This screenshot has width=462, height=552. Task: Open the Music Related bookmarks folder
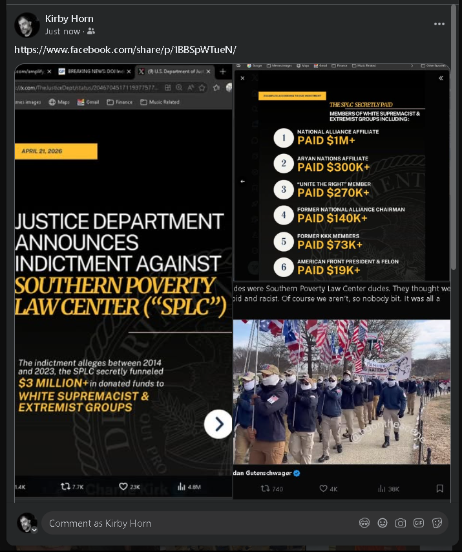pos(160,102)
